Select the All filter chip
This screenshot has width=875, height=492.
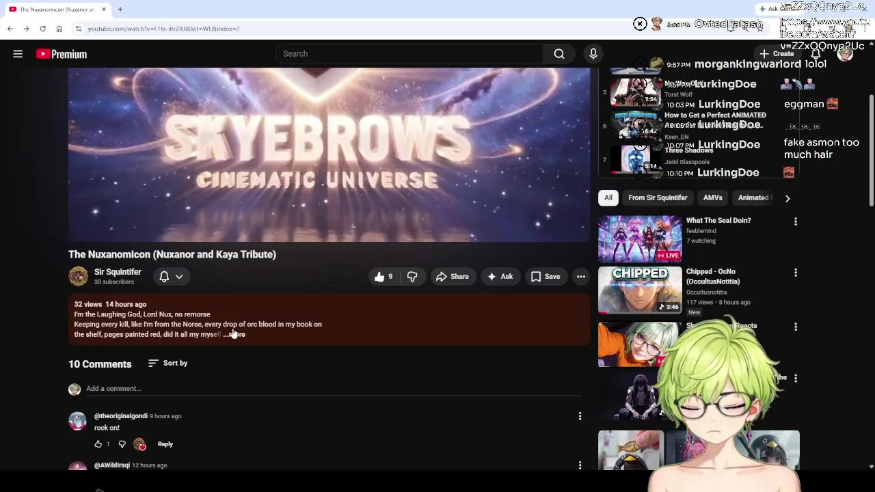pyautogui.click(x=608, y=197)
